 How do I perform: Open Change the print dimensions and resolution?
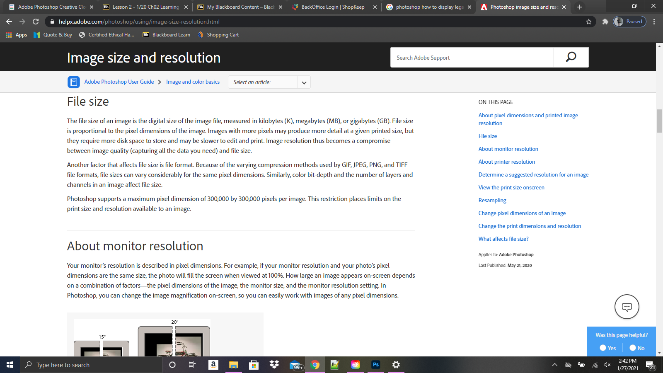tap(530, 226)
